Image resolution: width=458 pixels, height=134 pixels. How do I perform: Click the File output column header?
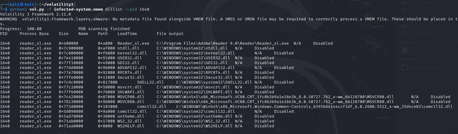click(170, 34)
